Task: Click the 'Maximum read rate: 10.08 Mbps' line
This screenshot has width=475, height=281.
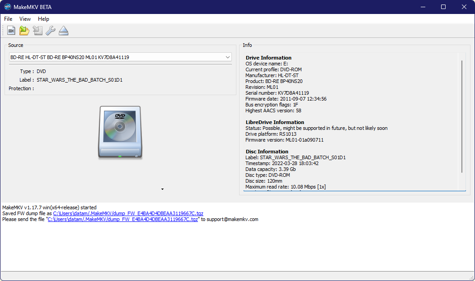Action: tap(285, 187)
